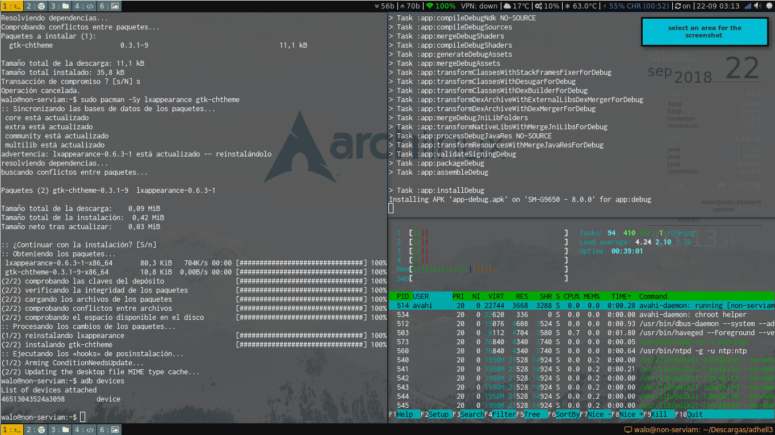The height and width of the screenshot is (435, 775).
Task: Click the 'Operación cancelada.' line
Action: click(41, 90)
